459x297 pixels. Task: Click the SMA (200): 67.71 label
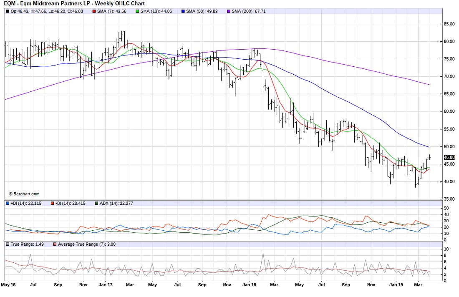pos(249,11)
